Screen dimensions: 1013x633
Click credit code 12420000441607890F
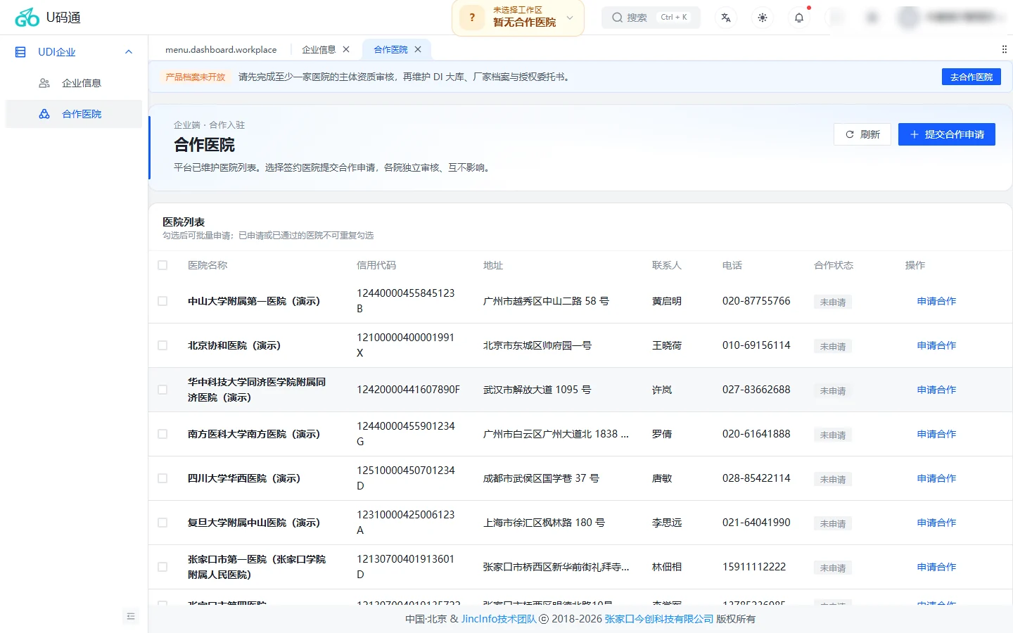tap(408, 390)
